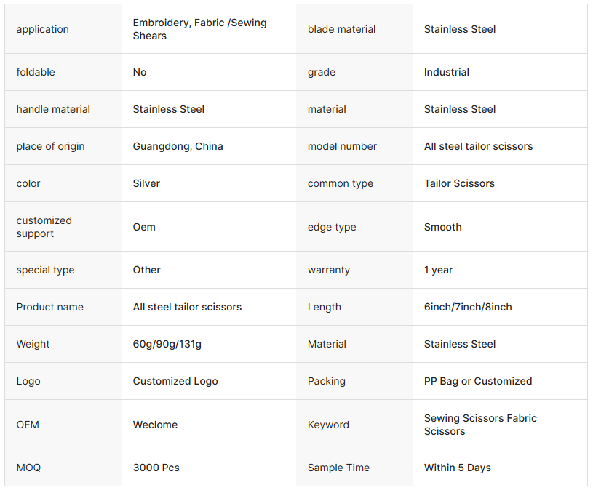Select the 'Smooth' edge type value
Screen dimensions: 593x493
443,227
